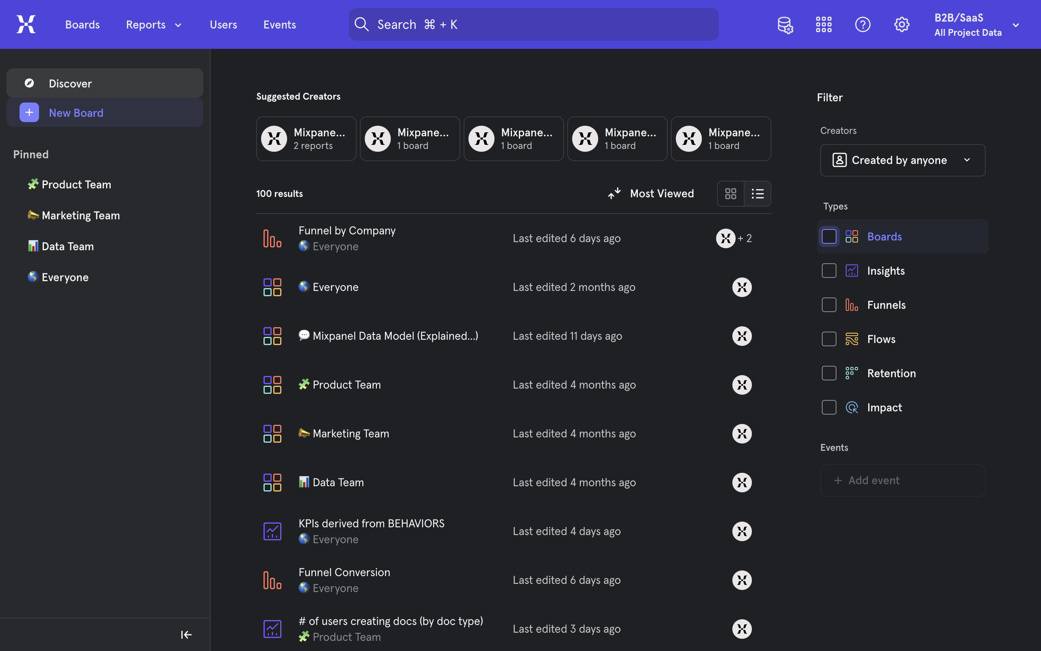Go to the Boards nav item
Screen dimensions: 1041x651
click(x=82, y=24)
